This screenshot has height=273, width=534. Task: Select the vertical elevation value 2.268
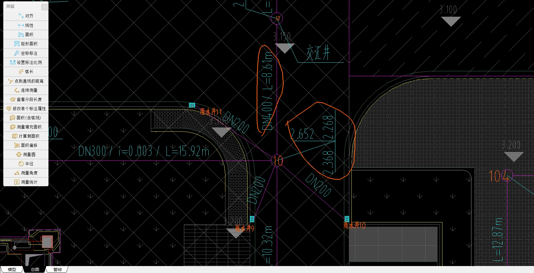(328, 127)
